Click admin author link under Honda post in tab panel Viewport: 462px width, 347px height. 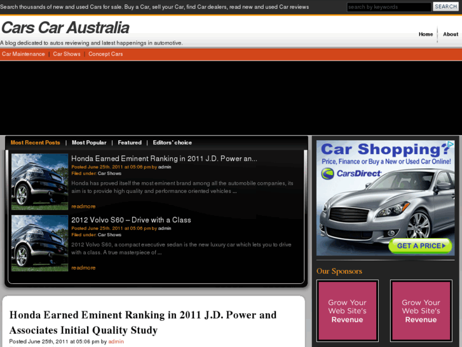tap(165, 167)
